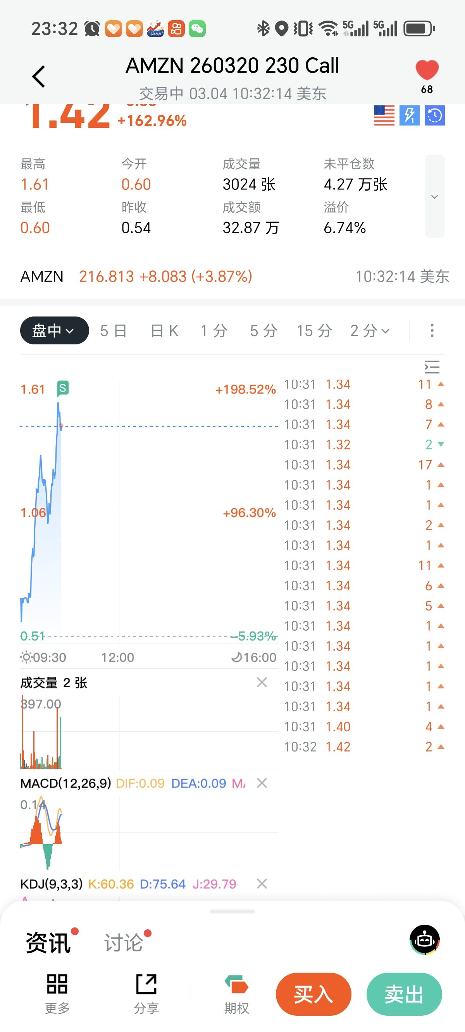The image size is (465, 1032).
Task: Tap the trade list settings icon
Action: tap(432, 367)
